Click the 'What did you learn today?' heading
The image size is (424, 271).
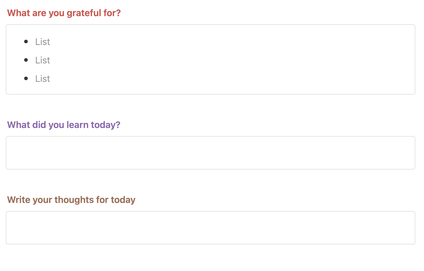[x=63, y=125]
